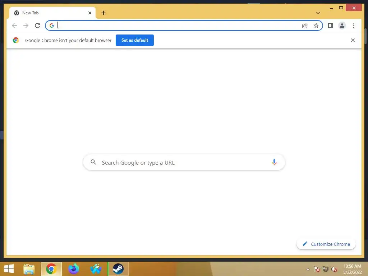Go back using the back arrow

[14, 26]
